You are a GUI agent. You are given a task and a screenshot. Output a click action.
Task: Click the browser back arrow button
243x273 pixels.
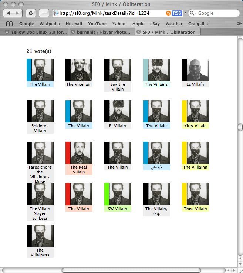9,13
